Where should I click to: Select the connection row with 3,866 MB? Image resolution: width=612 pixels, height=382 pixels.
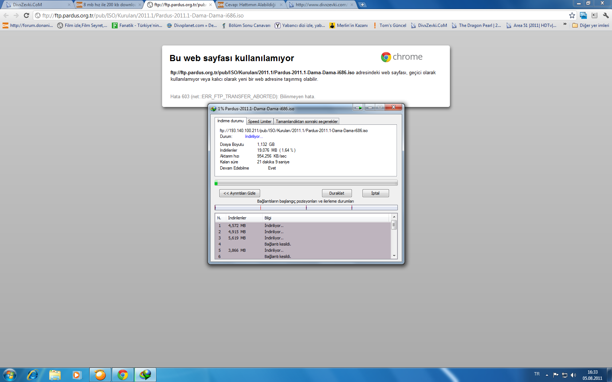click(x=303, y=250)
